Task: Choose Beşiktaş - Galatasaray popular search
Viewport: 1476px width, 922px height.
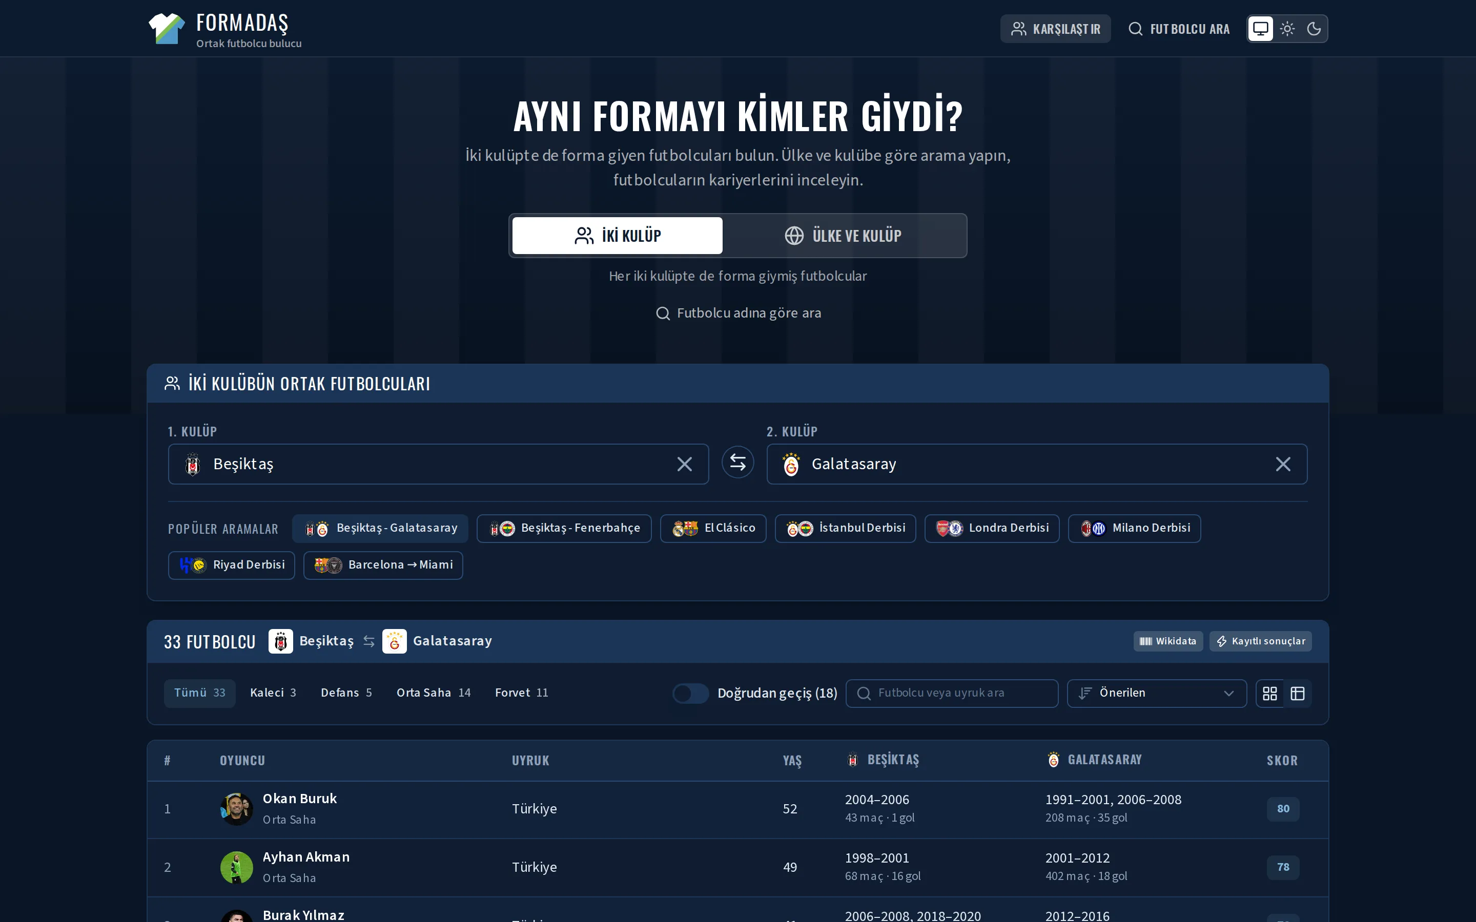Action: [380, 529]
